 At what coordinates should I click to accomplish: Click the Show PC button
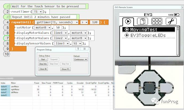(x=66, y=69)
